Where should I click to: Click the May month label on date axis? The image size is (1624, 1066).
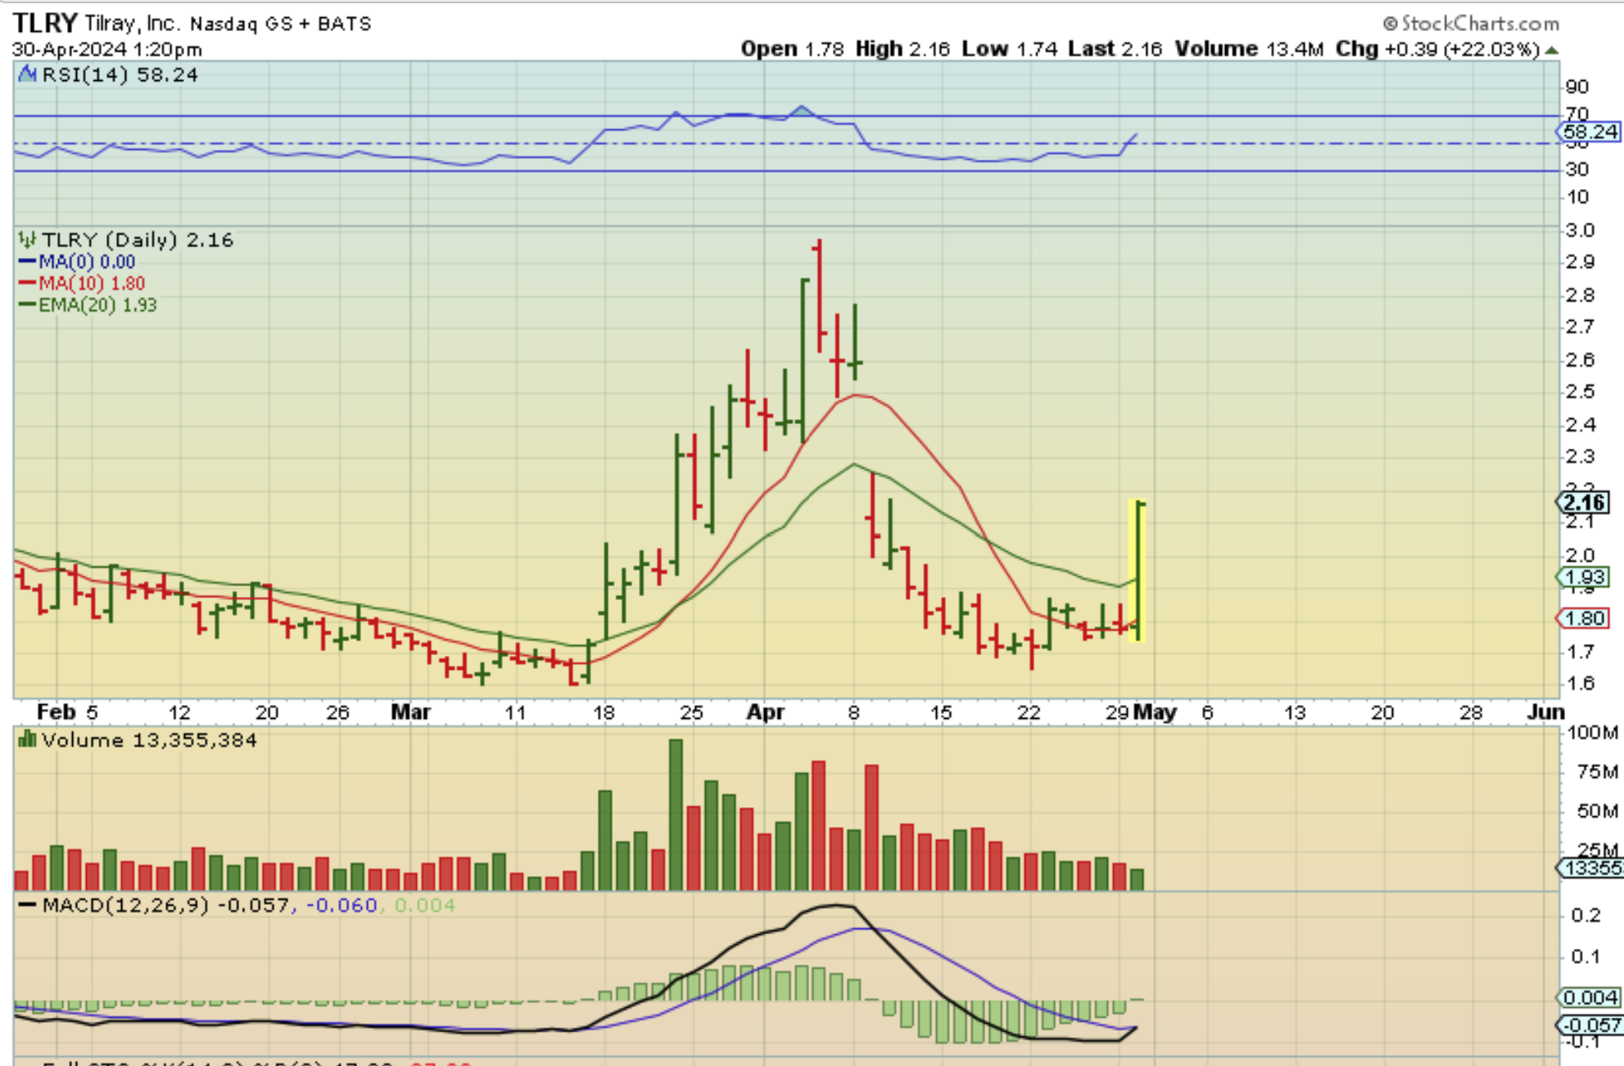pos(1155,712)
